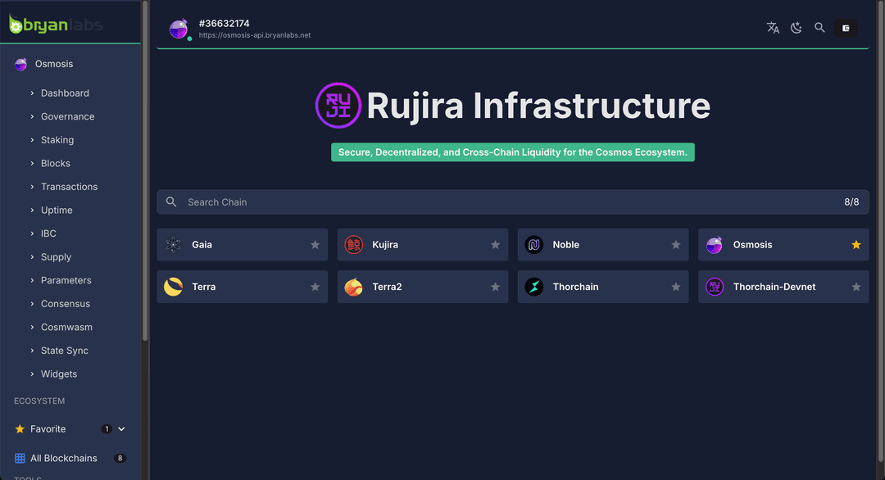This screenshot has height=480, width=885.
Task: Favorite the Kujira chain star
Action: [x=495, y=244]
